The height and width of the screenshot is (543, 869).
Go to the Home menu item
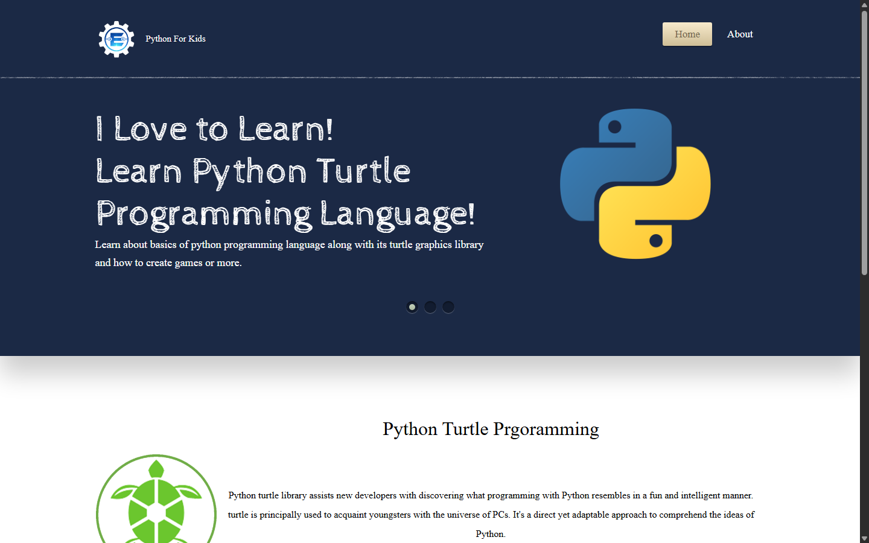(687, 34)
